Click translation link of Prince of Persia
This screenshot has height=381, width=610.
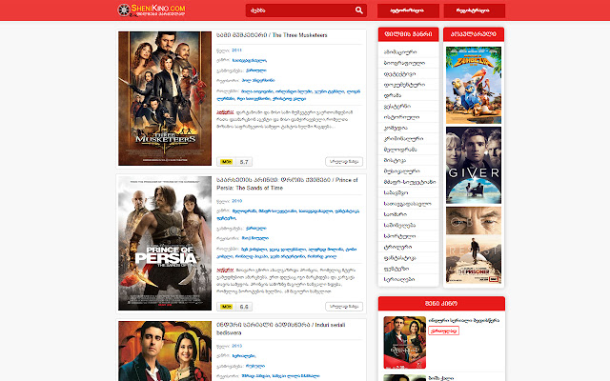[x=256, y=229]
